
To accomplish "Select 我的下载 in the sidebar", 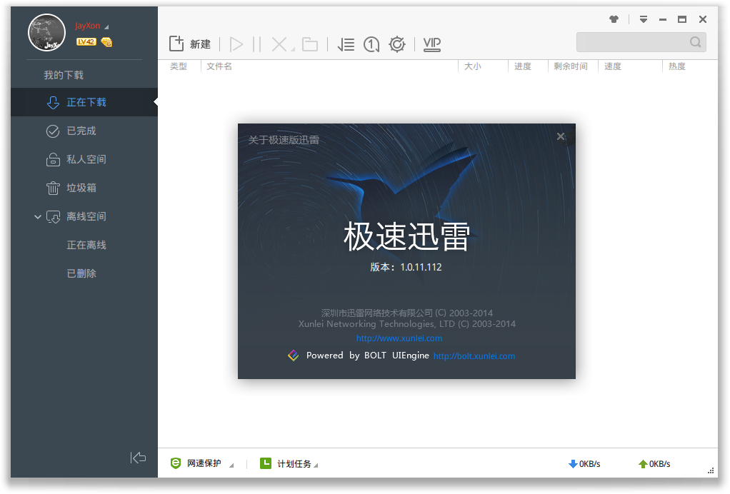I will click(64, 75).
